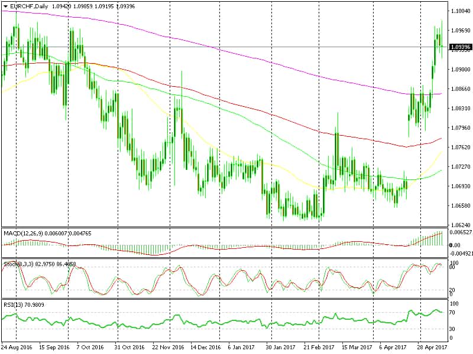Click the 1.09000 price axis label
The width and height of the screenshot is (473, 354).
pyautogui.click(x=461, y=69)
